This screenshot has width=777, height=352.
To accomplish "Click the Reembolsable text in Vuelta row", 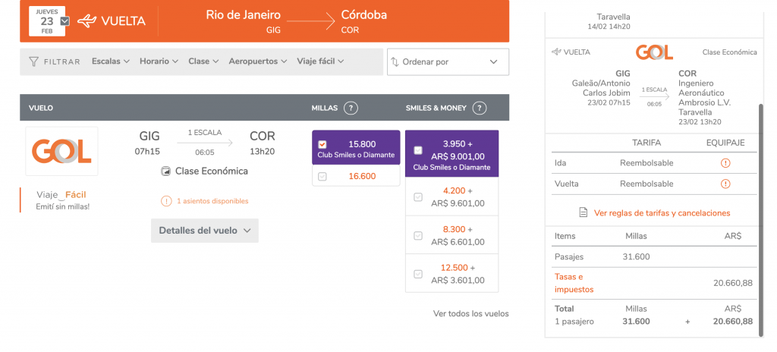I will point(646,184).
